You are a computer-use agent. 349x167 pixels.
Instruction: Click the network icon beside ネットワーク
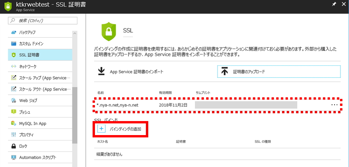point(14,66)
